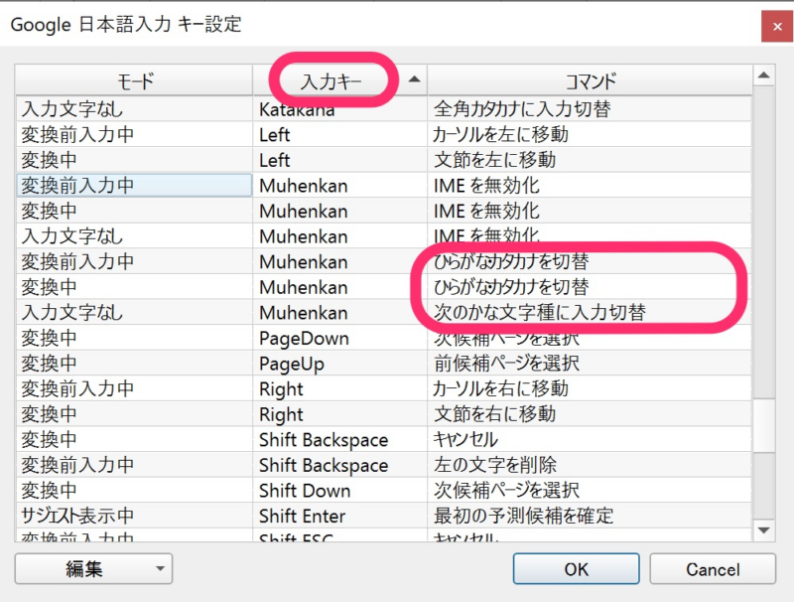Select the サジェスト表示中 mode cell
The width and height of the screenshot is (794, 602).
(134, 516)
